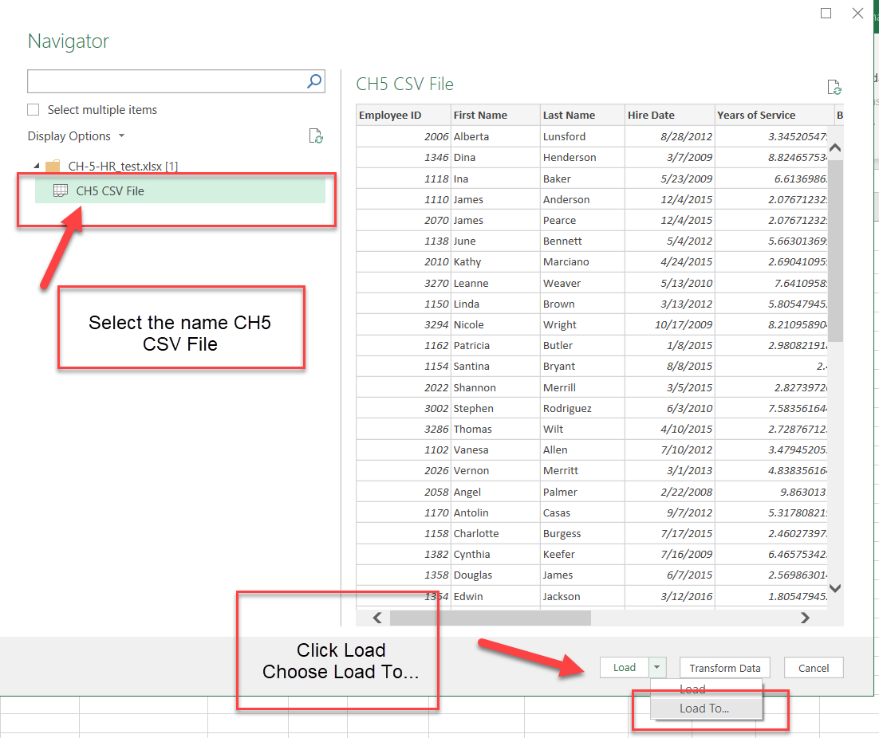Click the Years of Service column header
Viewport: 879px width, 738px height.
tap(775, 115)
